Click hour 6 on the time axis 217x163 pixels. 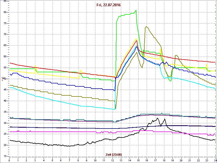coord(61,160)
